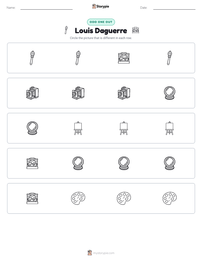Select the middle camera in row two
Screen dimensions: 202x261
click(x=78, y=93)
